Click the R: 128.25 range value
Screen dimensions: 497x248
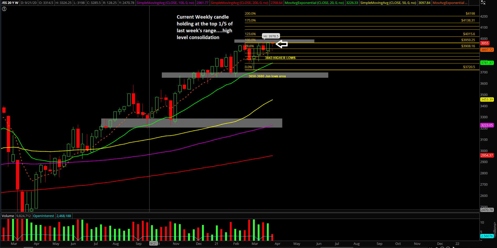(110, 3)
